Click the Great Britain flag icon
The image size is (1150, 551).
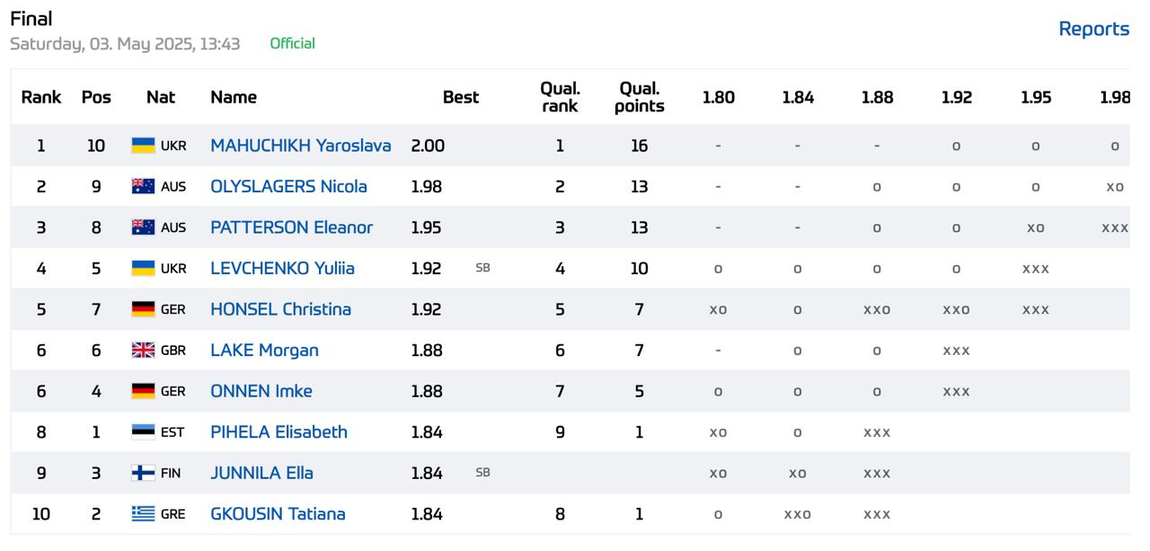tap(143, 351)
